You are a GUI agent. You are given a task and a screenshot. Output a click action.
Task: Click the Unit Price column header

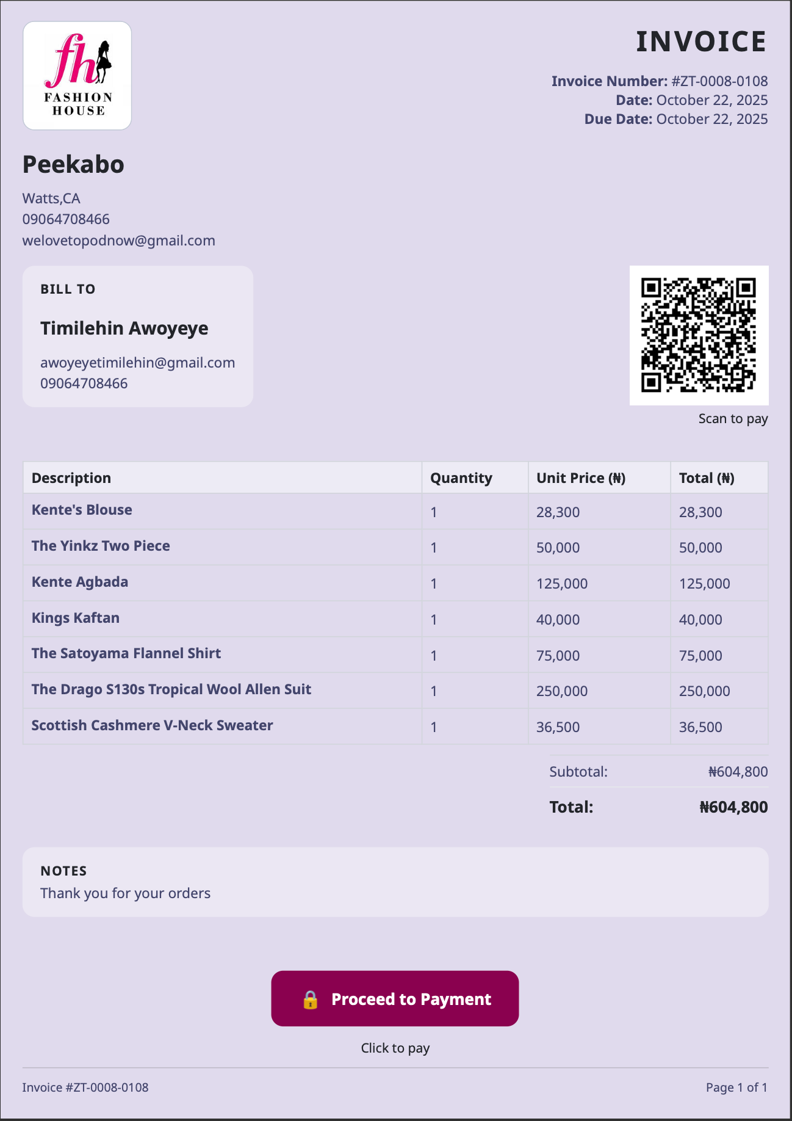[x=580, y=478]
